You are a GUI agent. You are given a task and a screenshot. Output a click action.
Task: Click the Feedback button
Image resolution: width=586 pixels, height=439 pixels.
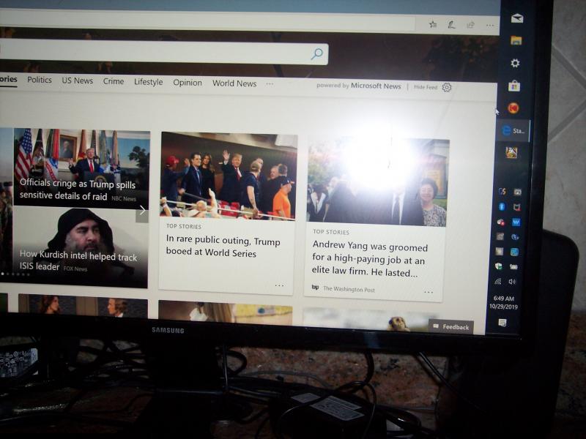click(451, 326)
